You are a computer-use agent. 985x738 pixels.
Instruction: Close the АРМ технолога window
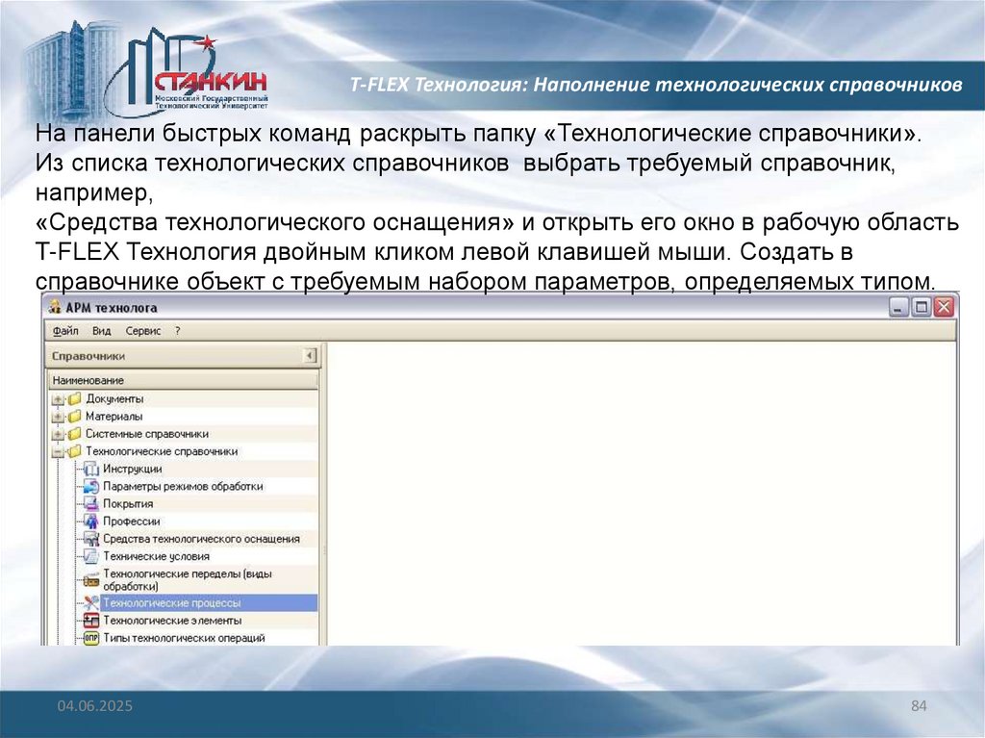point(944,307)
